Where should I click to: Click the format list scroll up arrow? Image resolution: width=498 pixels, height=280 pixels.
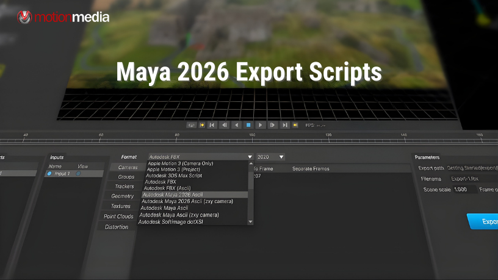pos(251,163)
